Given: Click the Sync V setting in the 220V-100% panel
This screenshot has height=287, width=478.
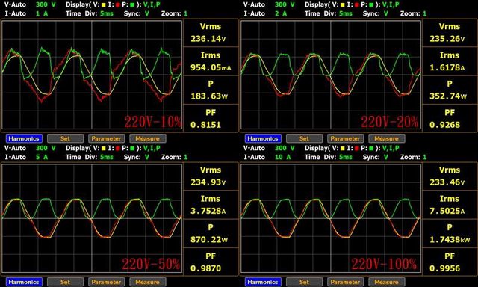Looking at the screenshot, I should tap(386, 157).
